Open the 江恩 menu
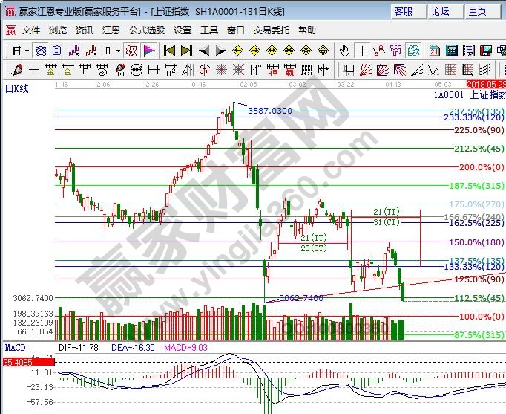The image size is (506, 414). click(x=111, y=30)
